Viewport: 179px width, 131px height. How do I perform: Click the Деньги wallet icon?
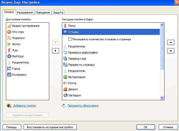pyautogui.click(x=65, y=89)
